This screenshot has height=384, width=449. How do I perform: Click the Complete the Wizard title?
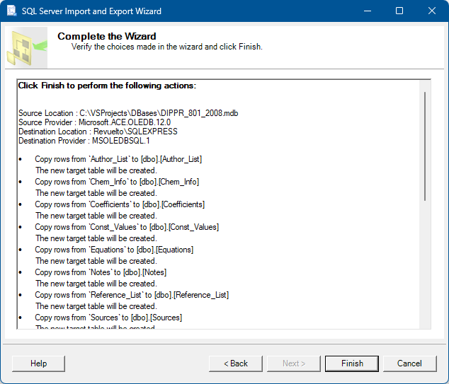(107, 36)
